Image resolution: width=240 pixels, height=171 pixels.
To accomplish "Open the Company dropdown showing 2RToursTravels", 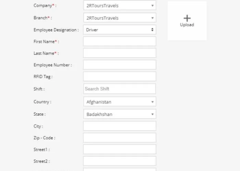I will point(119,5).
